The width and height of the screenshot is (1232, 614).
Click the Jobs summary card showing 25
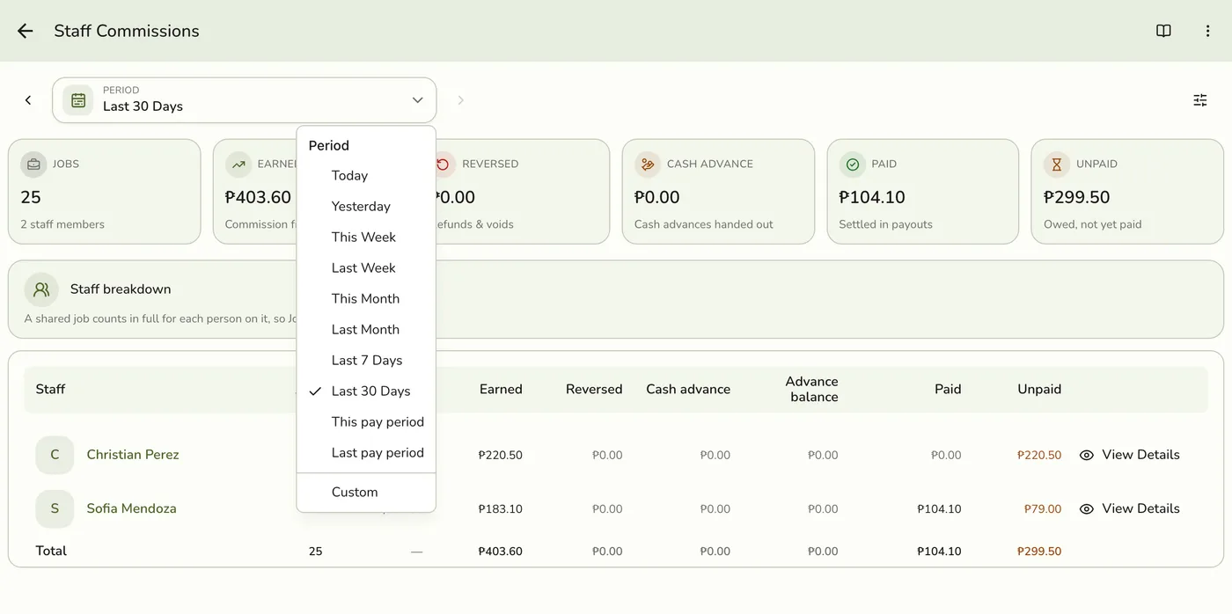pyautogui.click(x=105, y=192)
